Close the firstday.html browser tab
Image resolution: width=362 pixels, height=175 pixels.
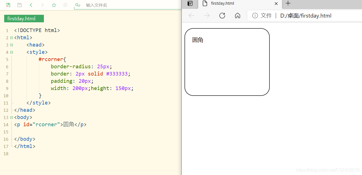click(x=276, y=4)
